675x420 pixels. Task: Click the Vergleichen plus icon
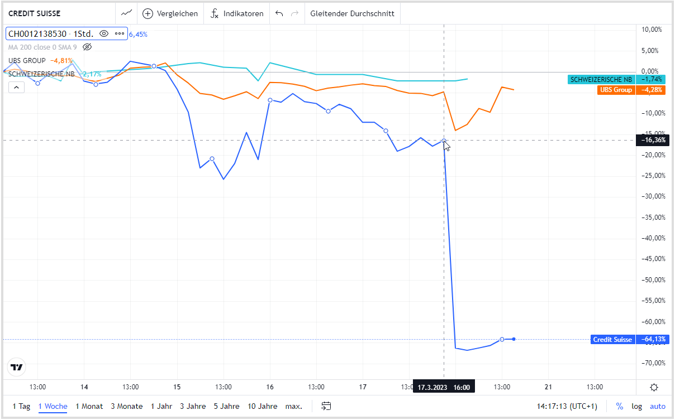(x=148, y=13)
